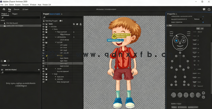Open the feedback speech-bubble icon

[204, 9]
